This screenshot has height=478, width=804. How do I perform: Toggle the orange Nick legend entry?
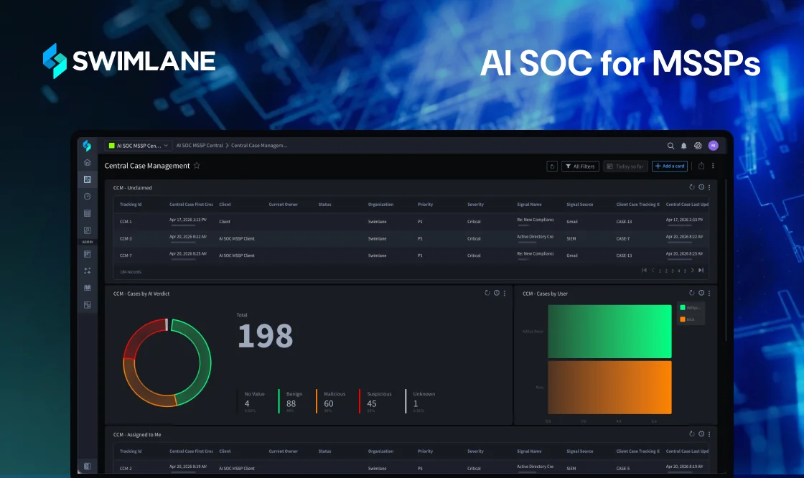[687, 319]
